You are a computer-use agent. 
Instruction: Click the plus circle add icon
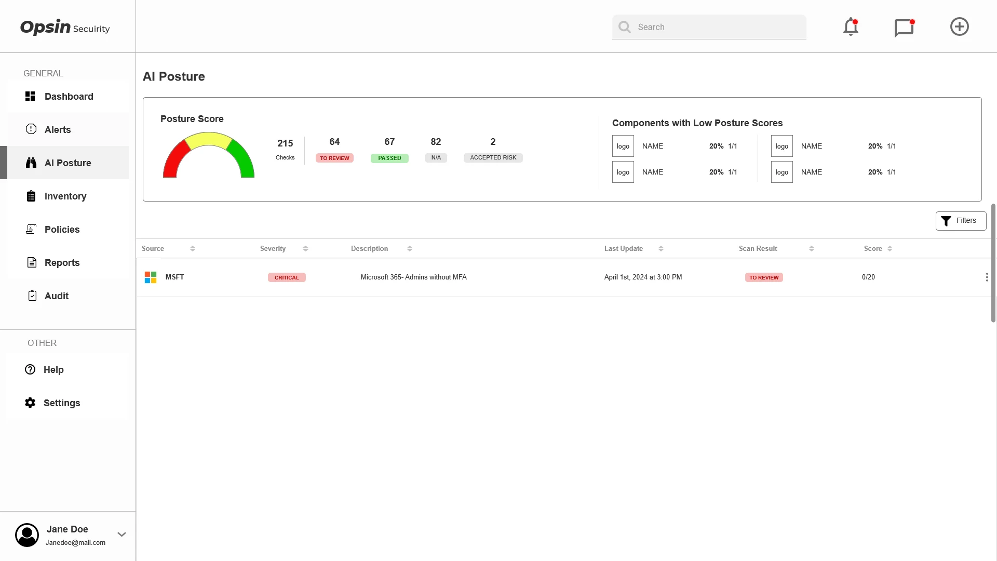click(x=960, y=26)
